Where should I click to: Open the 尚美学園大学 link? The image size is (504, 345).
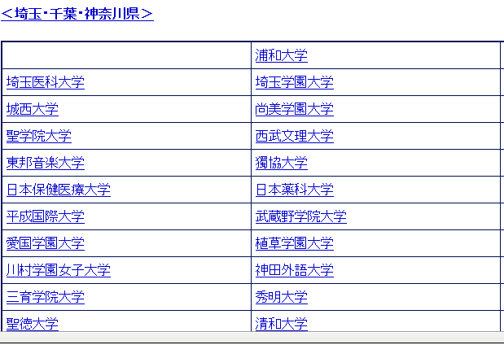295,109
